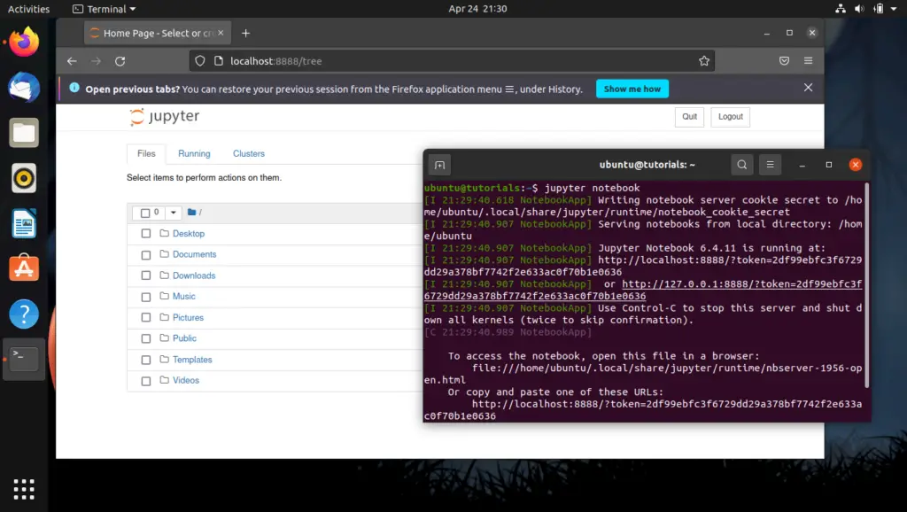The height and width of the screenshot is (512, 907).
Task: Click the Save to Pocket icon
Action: pos(784,61)
